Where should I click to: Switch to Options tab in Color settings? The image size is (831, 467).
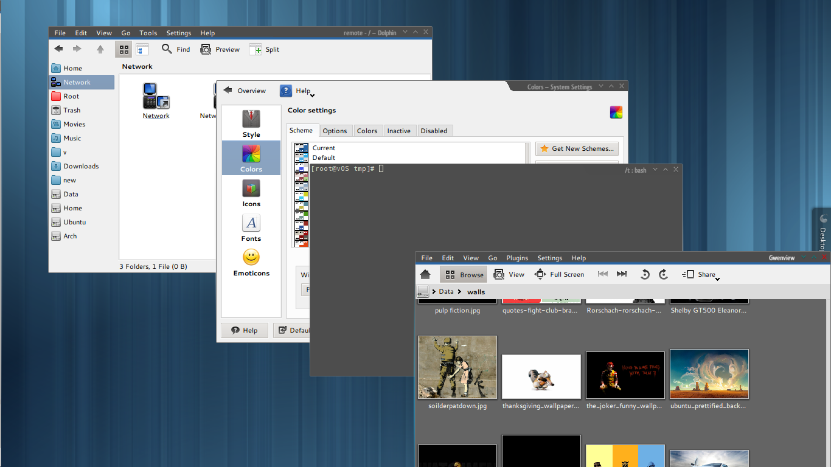point(335,131)
